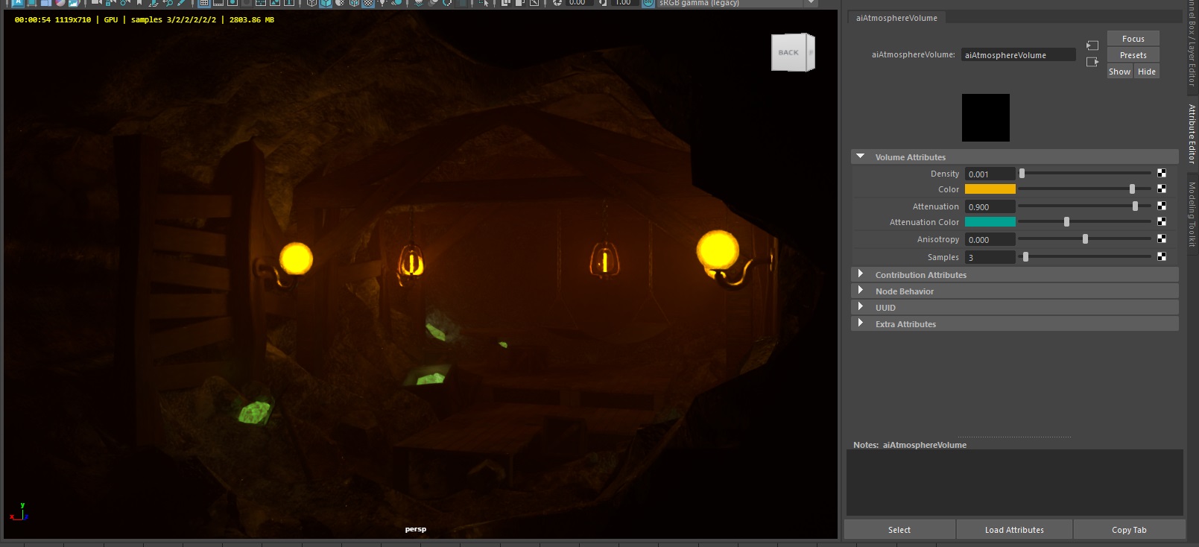Switch to the Modeling Toolkit side tab

tap(1192, 215)
